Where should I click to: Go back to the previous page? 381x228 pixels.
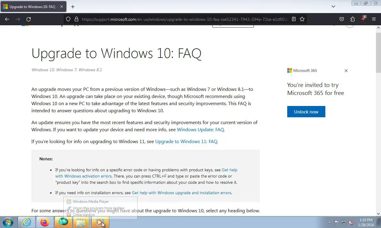point(7,19)
